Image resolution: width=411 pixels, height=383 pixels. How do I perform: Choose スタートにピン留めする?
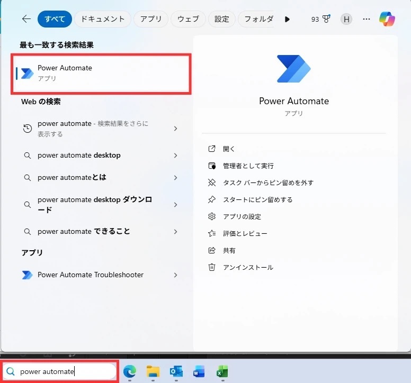tap(257, 200)
